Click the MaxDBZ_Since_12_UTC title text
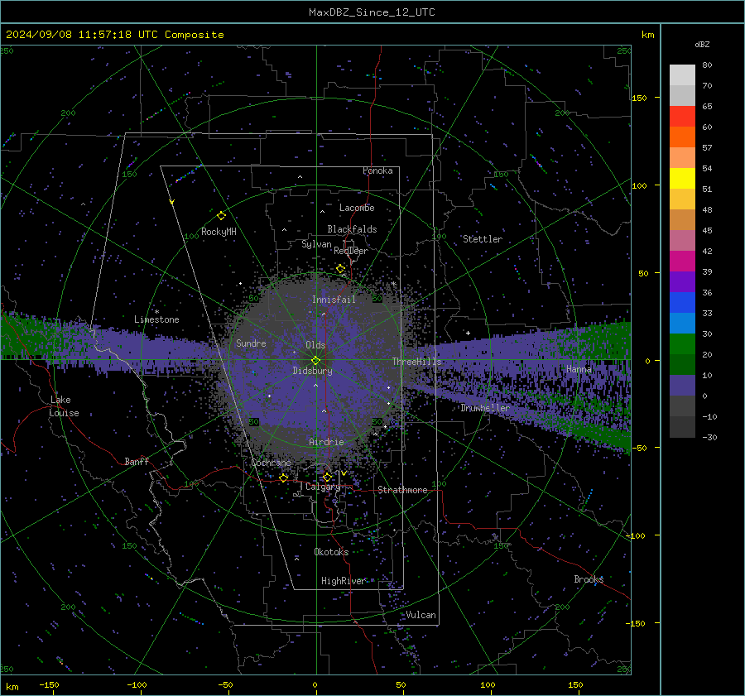Image resolution: width=745 pixels, height=696 pixels. (372, 12)
